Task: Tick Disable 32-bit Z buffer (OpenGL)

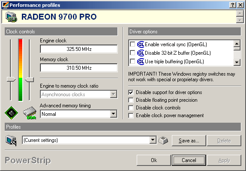Action: (x=132, y=53)
